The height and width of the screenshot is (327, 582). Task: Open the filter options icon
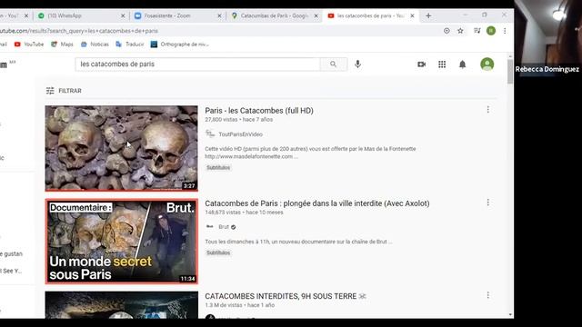(x=50, y=91)
